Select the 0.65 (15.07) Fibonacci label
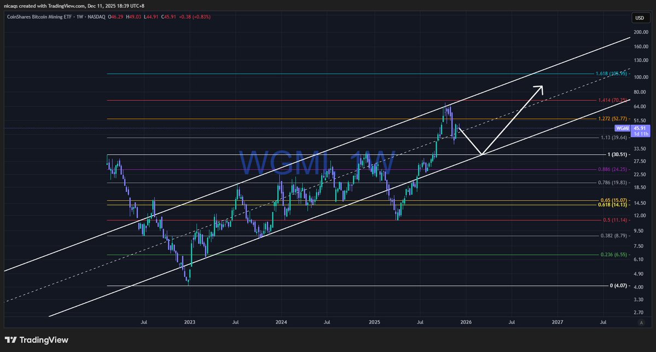 tap(614, 200)
